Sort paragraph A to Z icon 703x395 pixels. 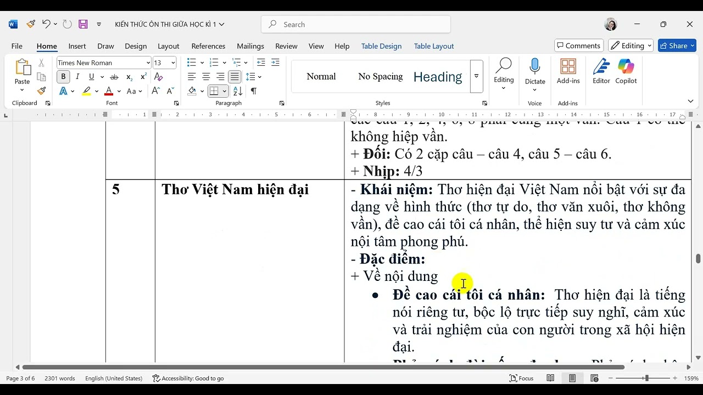pyautogui.click(x=238, y=91)
